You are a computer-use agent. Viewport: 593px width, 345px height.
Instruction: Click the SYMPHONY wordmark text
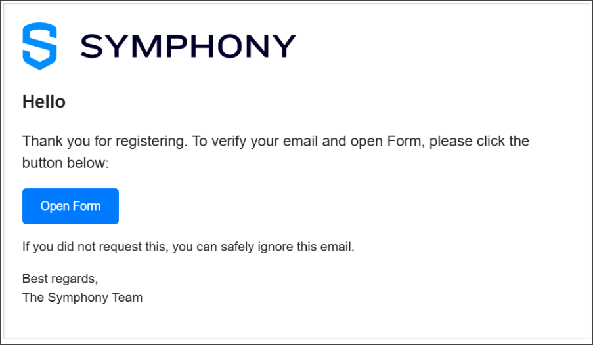[188, 46]
